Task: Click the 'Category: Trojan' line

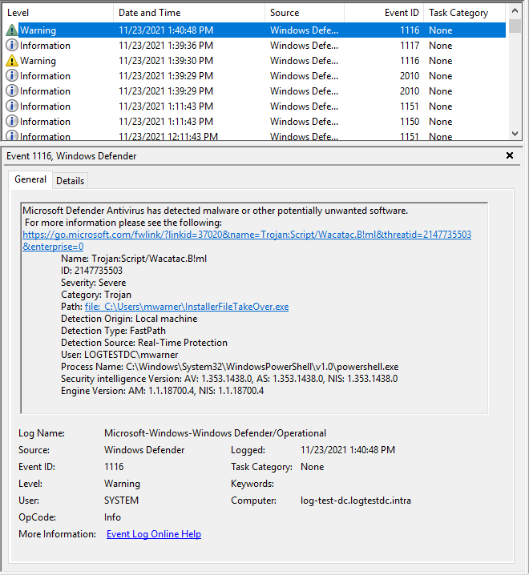Action: 96,295
